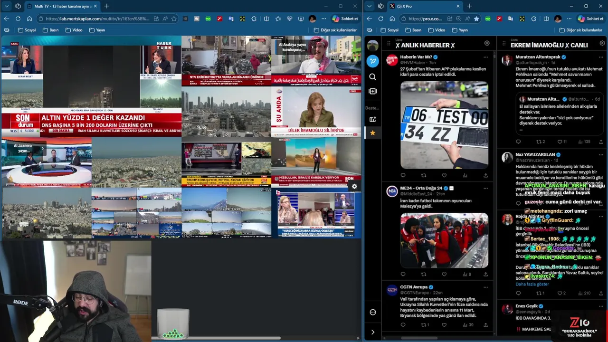Open Basın bookmarks folder in Multi TV window

pyautogui.click(x=51, y=30)
